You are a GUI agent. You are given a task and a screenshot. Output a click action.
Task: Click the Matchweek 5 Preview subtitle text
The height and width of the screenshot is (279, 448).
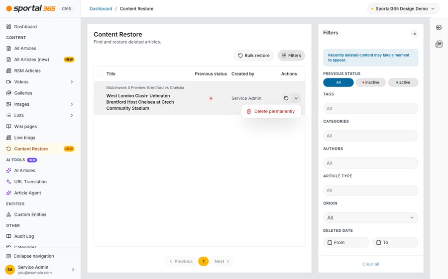[145, 87]
